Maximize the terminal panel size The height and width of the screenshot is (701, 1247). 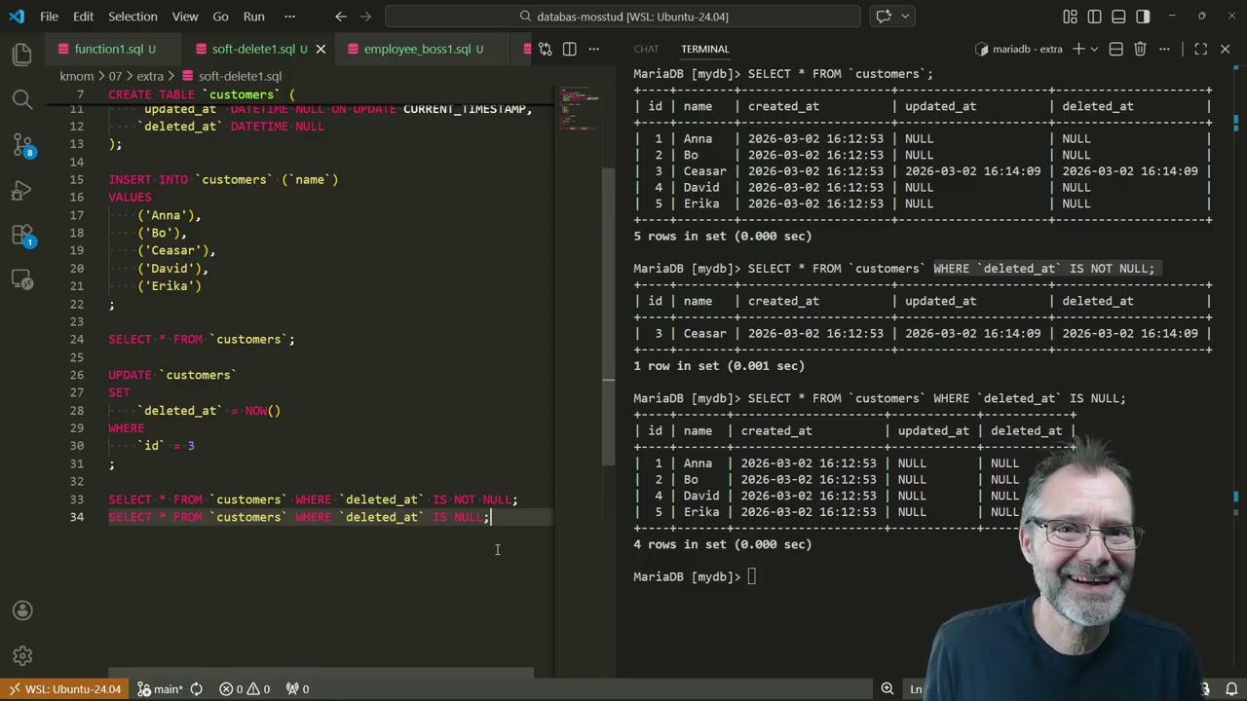click(1200, 49)
